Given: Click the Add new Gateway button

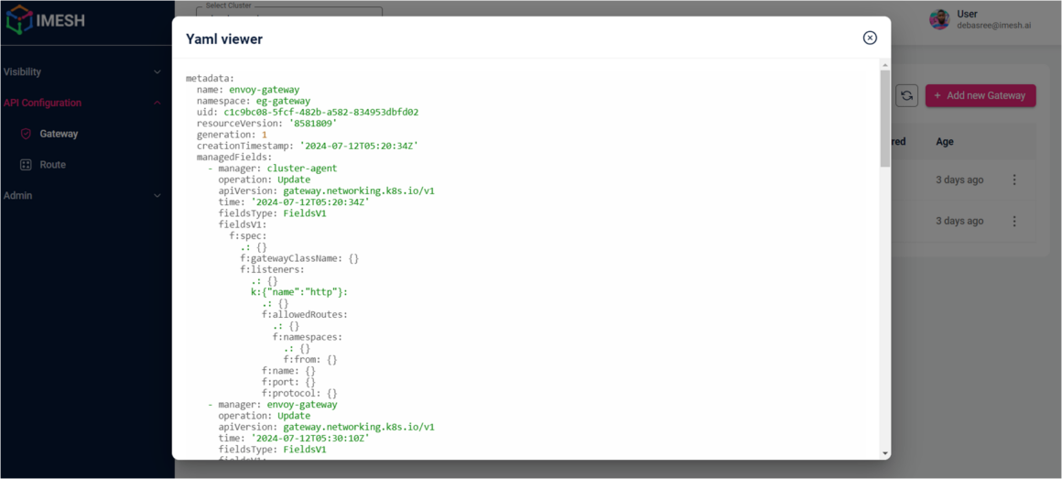Looking at the screenshot, I should point(980,95).
